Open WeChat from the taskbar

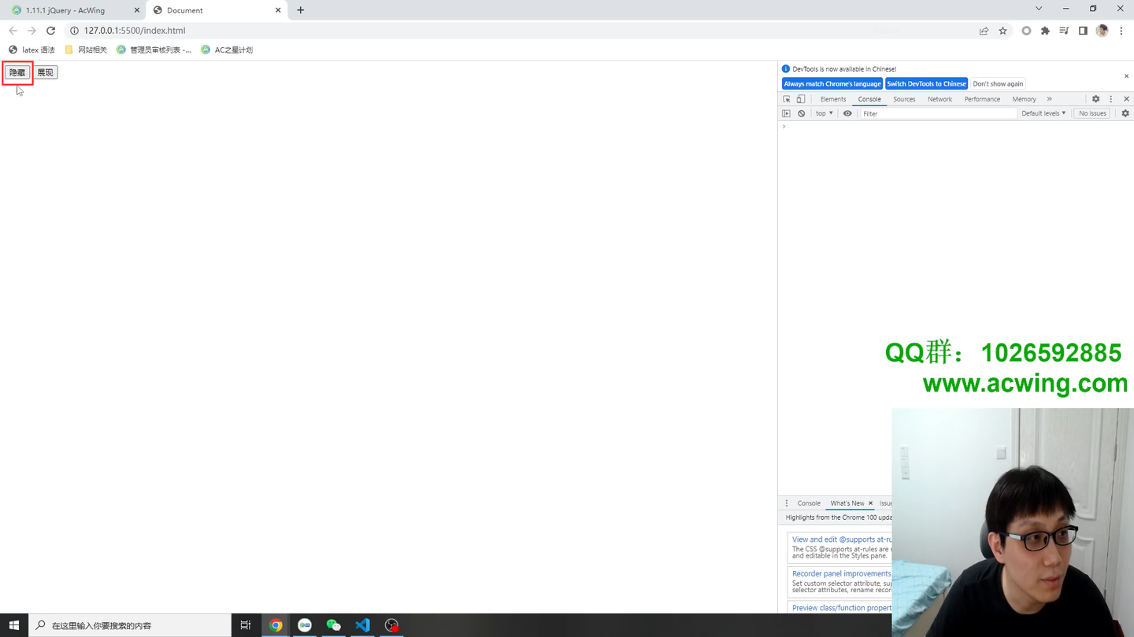(x=333, y=625)
